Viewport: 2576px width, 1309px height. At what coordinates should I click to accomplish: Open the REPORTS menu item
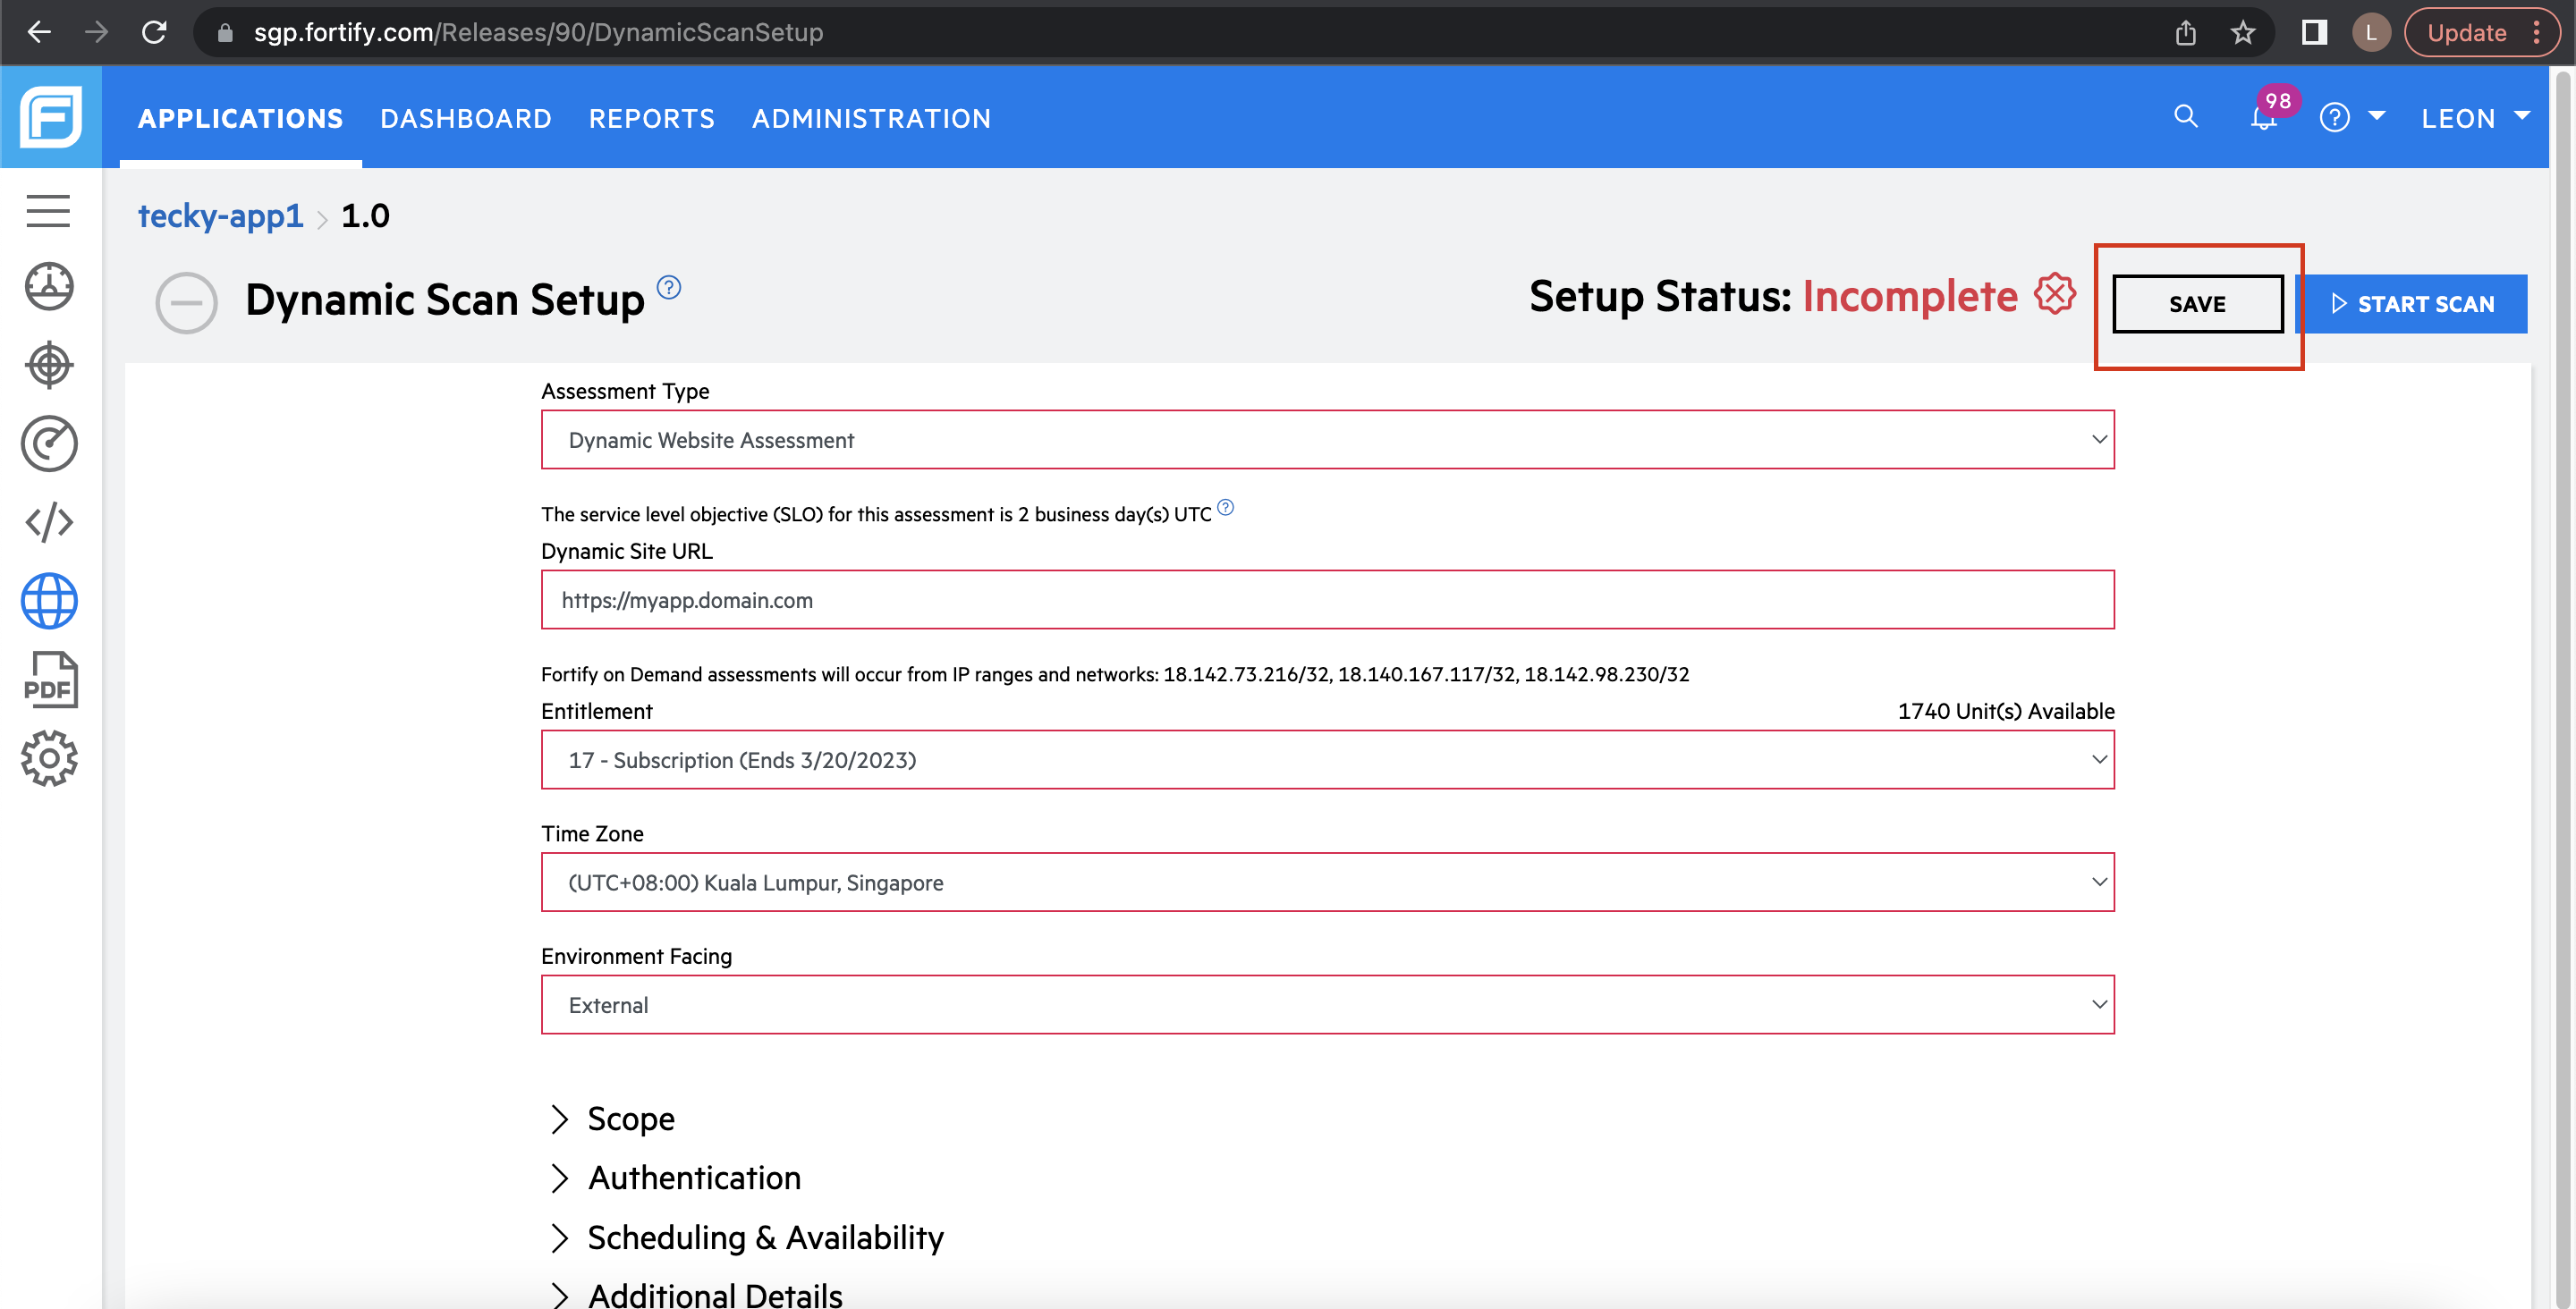pos(651,118)
